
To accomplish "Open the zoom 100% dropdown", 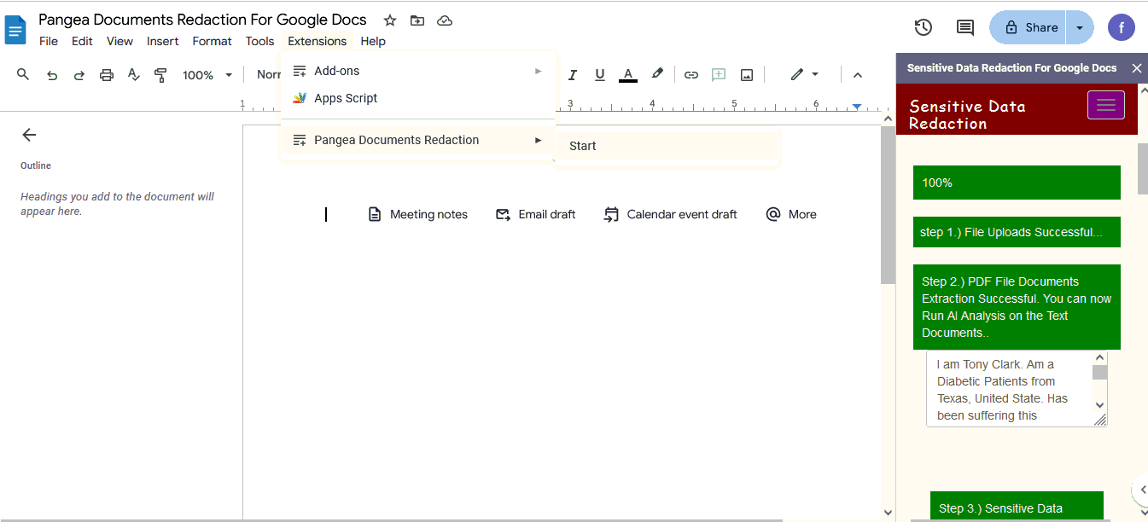I will pyautogui.click(x=207, y=75).
